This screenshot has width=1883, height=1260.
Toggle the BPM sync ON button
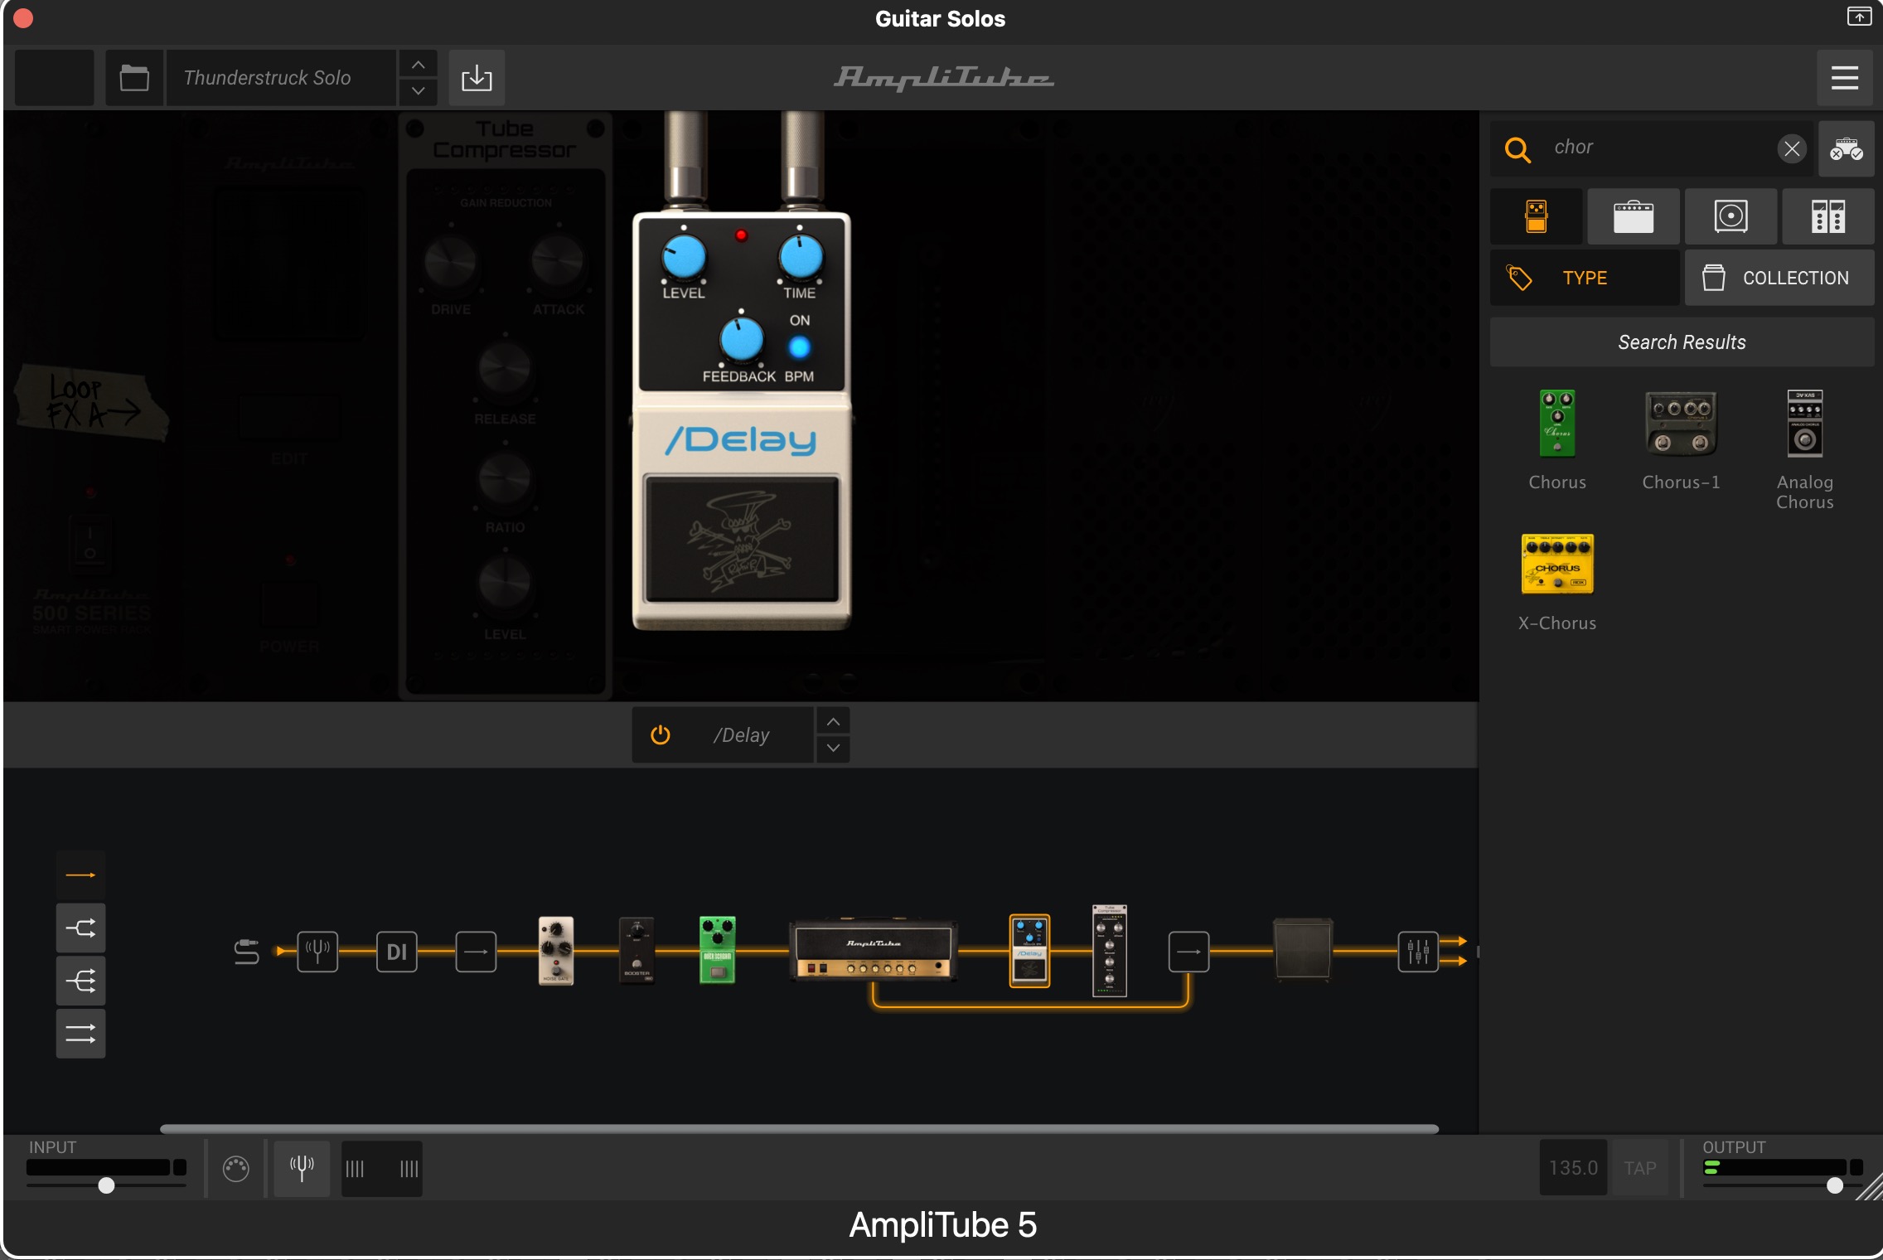tap(799, 347)
